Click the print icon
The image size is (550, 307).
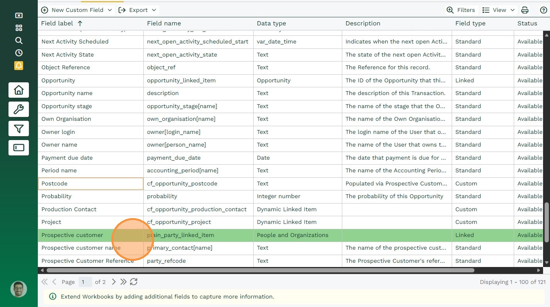point(525,10)
